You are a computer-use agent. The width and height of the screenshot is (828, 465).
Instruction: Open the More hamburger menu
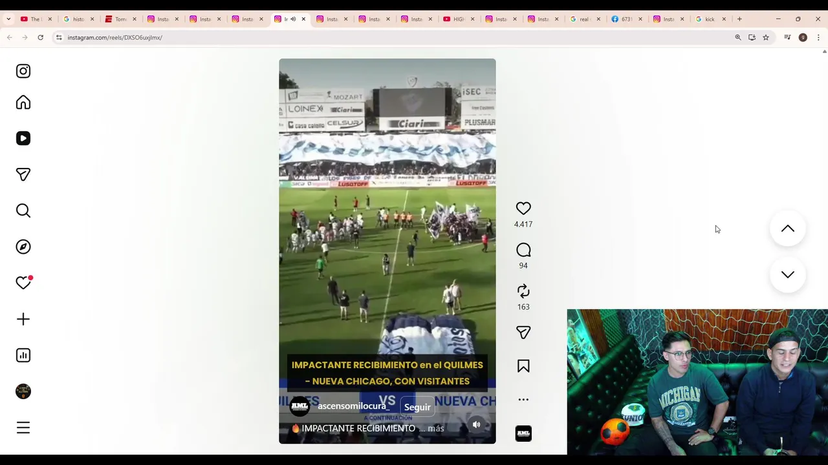[23, 428]
